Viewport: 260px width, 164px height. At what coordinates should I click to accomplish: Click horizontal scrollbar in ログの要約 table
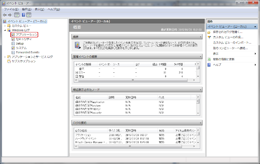pos(130,146)
